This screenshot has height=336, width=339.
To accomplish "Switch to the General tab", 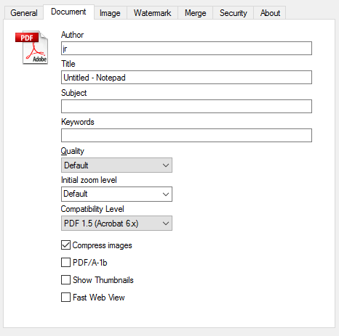I will [24, 13].
